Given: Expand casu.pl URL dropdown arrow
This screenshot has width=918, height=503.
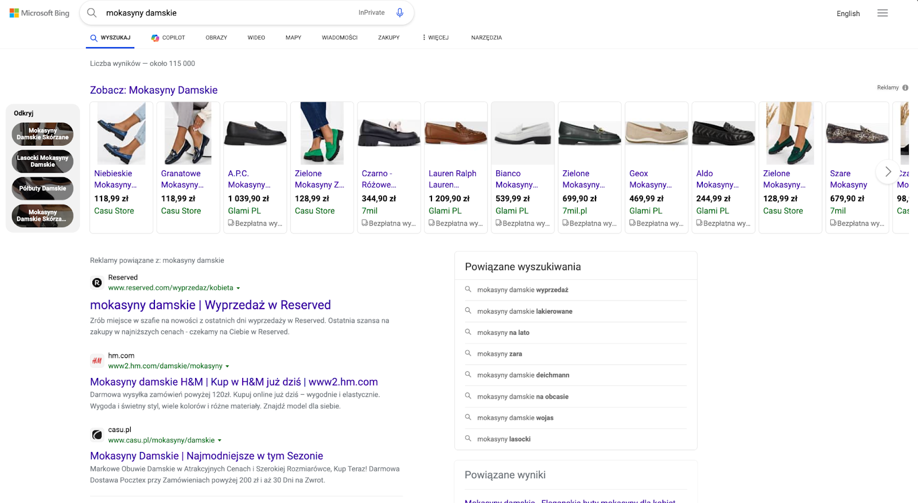Looking at the screenshot, I should coord(219,440).
